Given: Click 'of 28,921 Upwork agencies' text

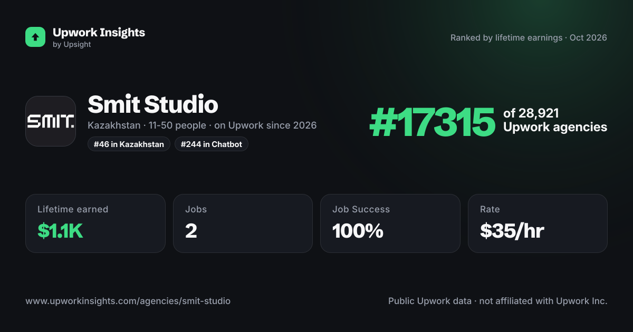Looking at the screenshot, I should pos(555,120).
